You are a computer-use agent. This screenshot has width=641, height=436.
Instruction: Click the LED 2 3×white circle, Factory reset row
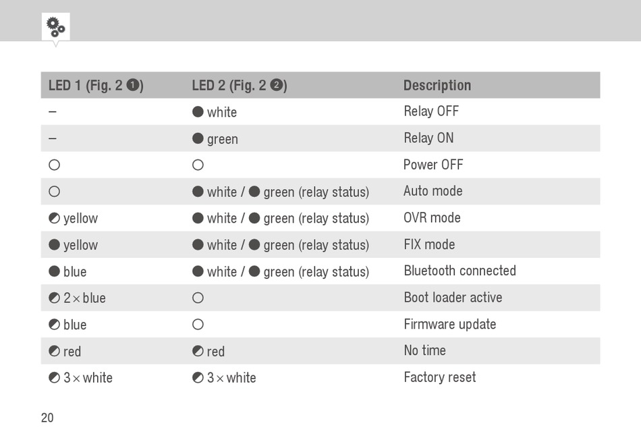coord(198,377)
